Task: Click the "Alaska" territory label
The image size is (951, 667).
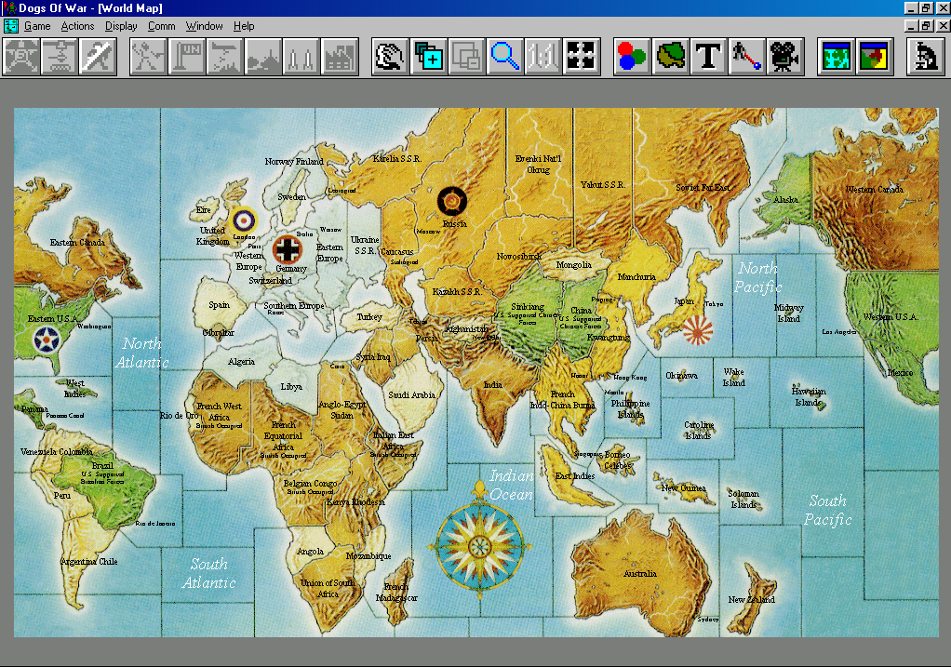Action: click(x=785, y=199)
